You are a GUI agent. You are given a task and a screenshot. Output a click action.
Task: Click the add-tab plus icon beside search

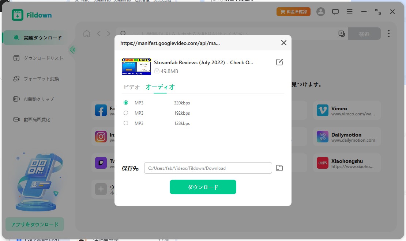[x=342, y=34]
